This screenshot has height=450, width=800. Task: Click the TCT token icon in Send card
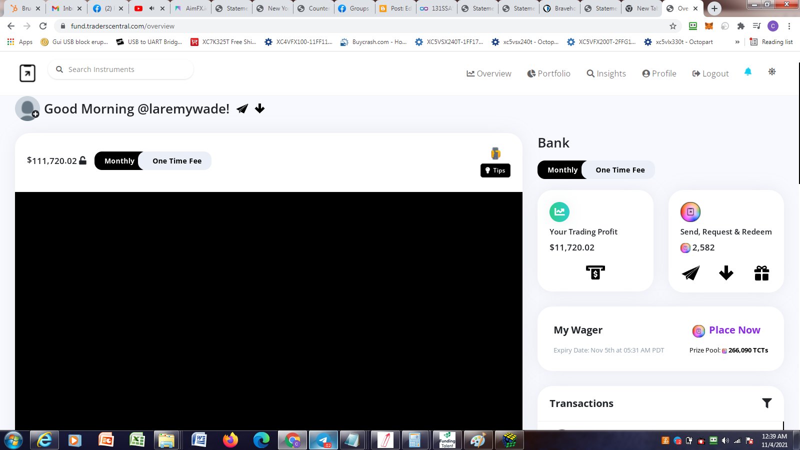pyautogui.click(x=690, y=212)
